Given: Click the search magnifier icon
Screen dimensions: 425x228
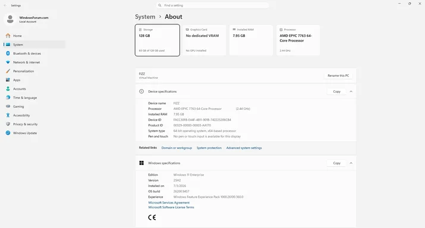Looking at the screenshot, I should click(160, 5).
